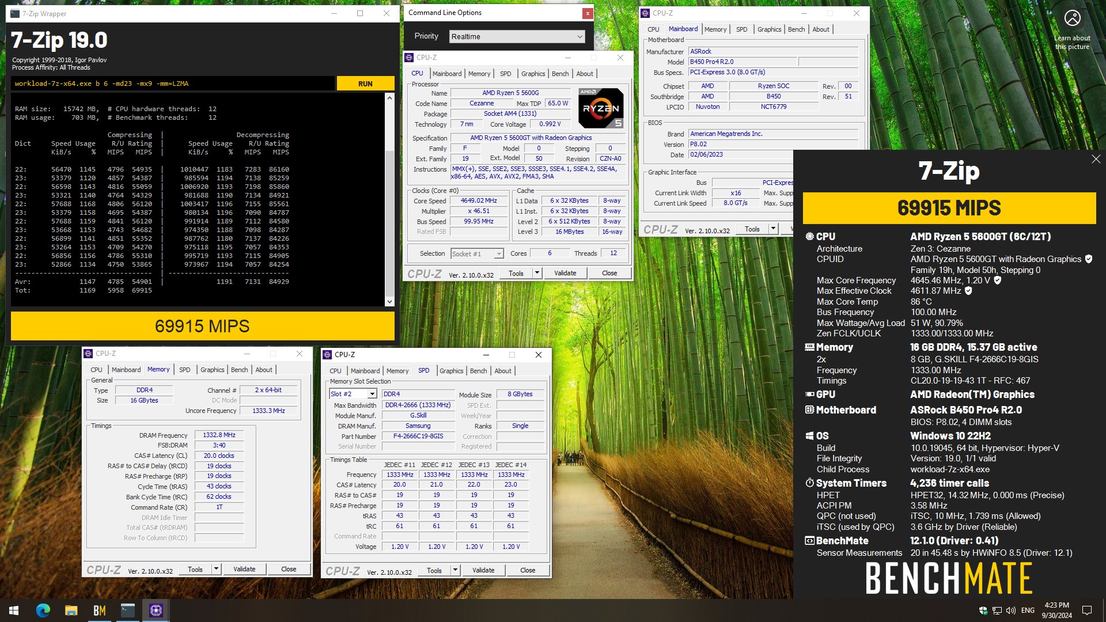Expand the Tools arrow in the CPU-Z SPD window
The image size is (1106, 622).
click(x=456, y=570)
